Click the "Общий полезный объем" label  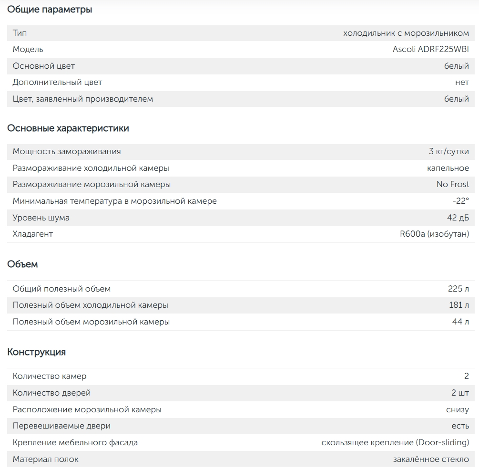click(61, 289)
